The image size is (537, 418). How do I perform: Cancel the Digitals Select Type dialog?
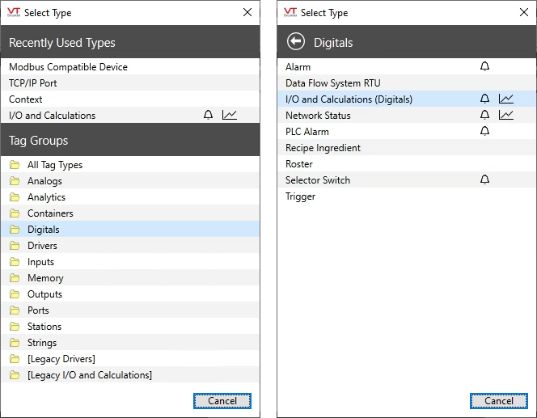tap(499, 401)
